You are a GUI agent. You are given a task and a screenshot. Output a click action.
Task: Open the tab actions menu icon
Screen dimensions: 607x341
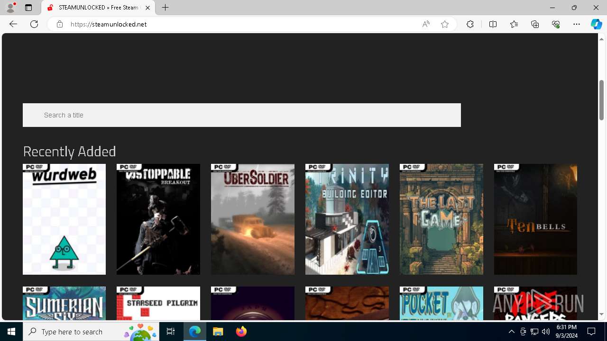coord(28,8)
